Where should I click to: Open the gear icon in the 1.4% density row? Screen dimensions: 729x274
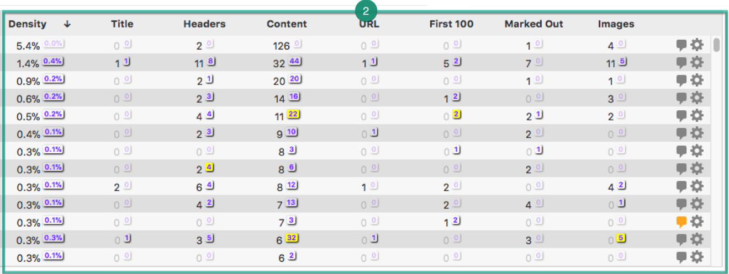point(697,63)
